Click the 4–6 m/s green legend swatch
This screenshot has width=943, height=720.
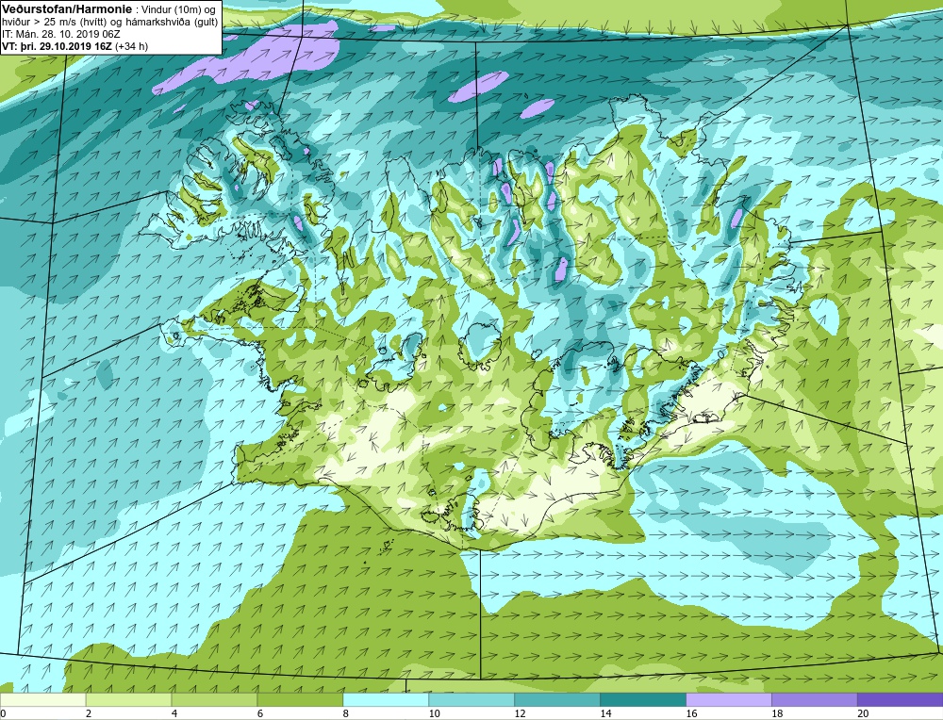coord(214,699)
